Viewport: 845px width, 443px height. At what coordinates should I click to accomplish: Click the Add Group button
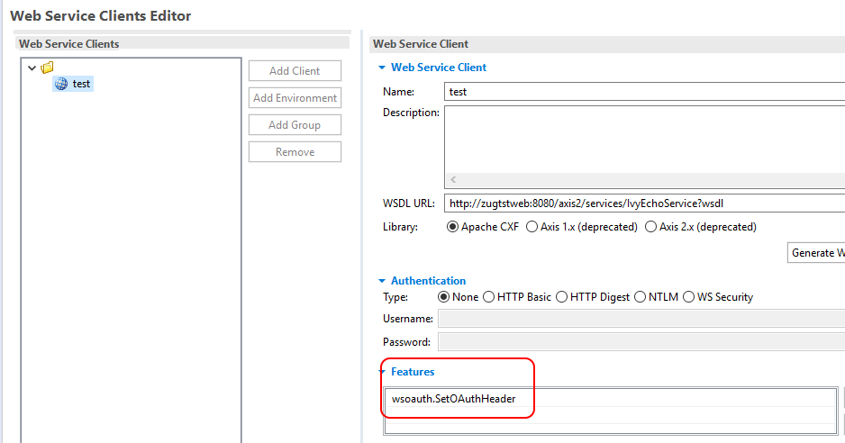(x=295, y=125)
